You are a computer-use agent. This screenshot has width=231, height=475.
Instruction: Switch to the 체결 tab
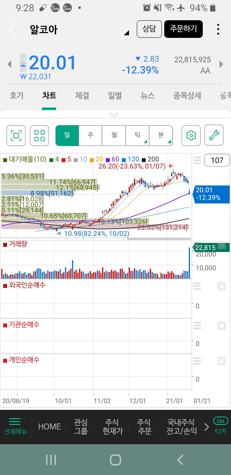tap(82, 96)
